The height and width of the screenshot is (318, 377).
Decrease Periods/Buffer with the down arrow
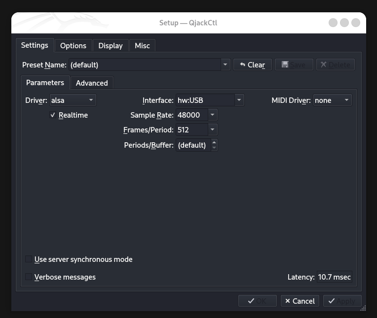coord(214,148)
